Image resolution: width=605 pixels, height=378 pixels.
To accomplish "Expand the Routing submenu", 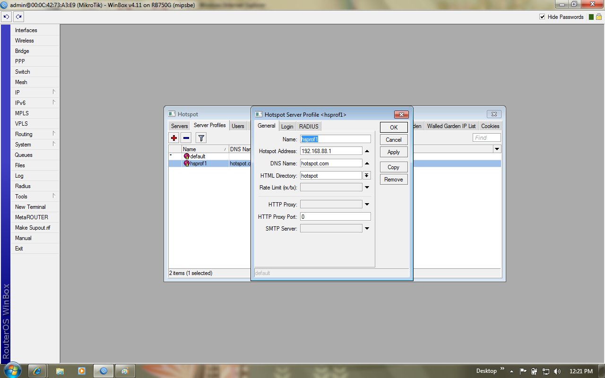I will [35, 134].
